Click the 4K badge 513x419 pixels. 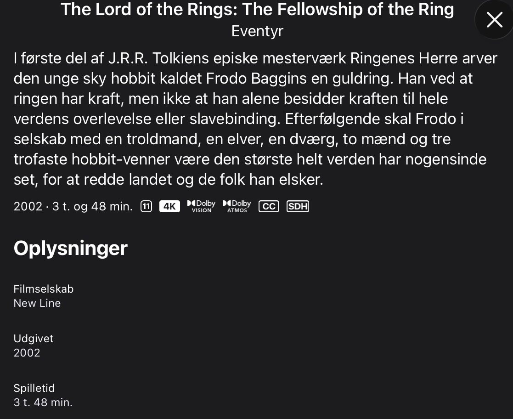point(169,207)
